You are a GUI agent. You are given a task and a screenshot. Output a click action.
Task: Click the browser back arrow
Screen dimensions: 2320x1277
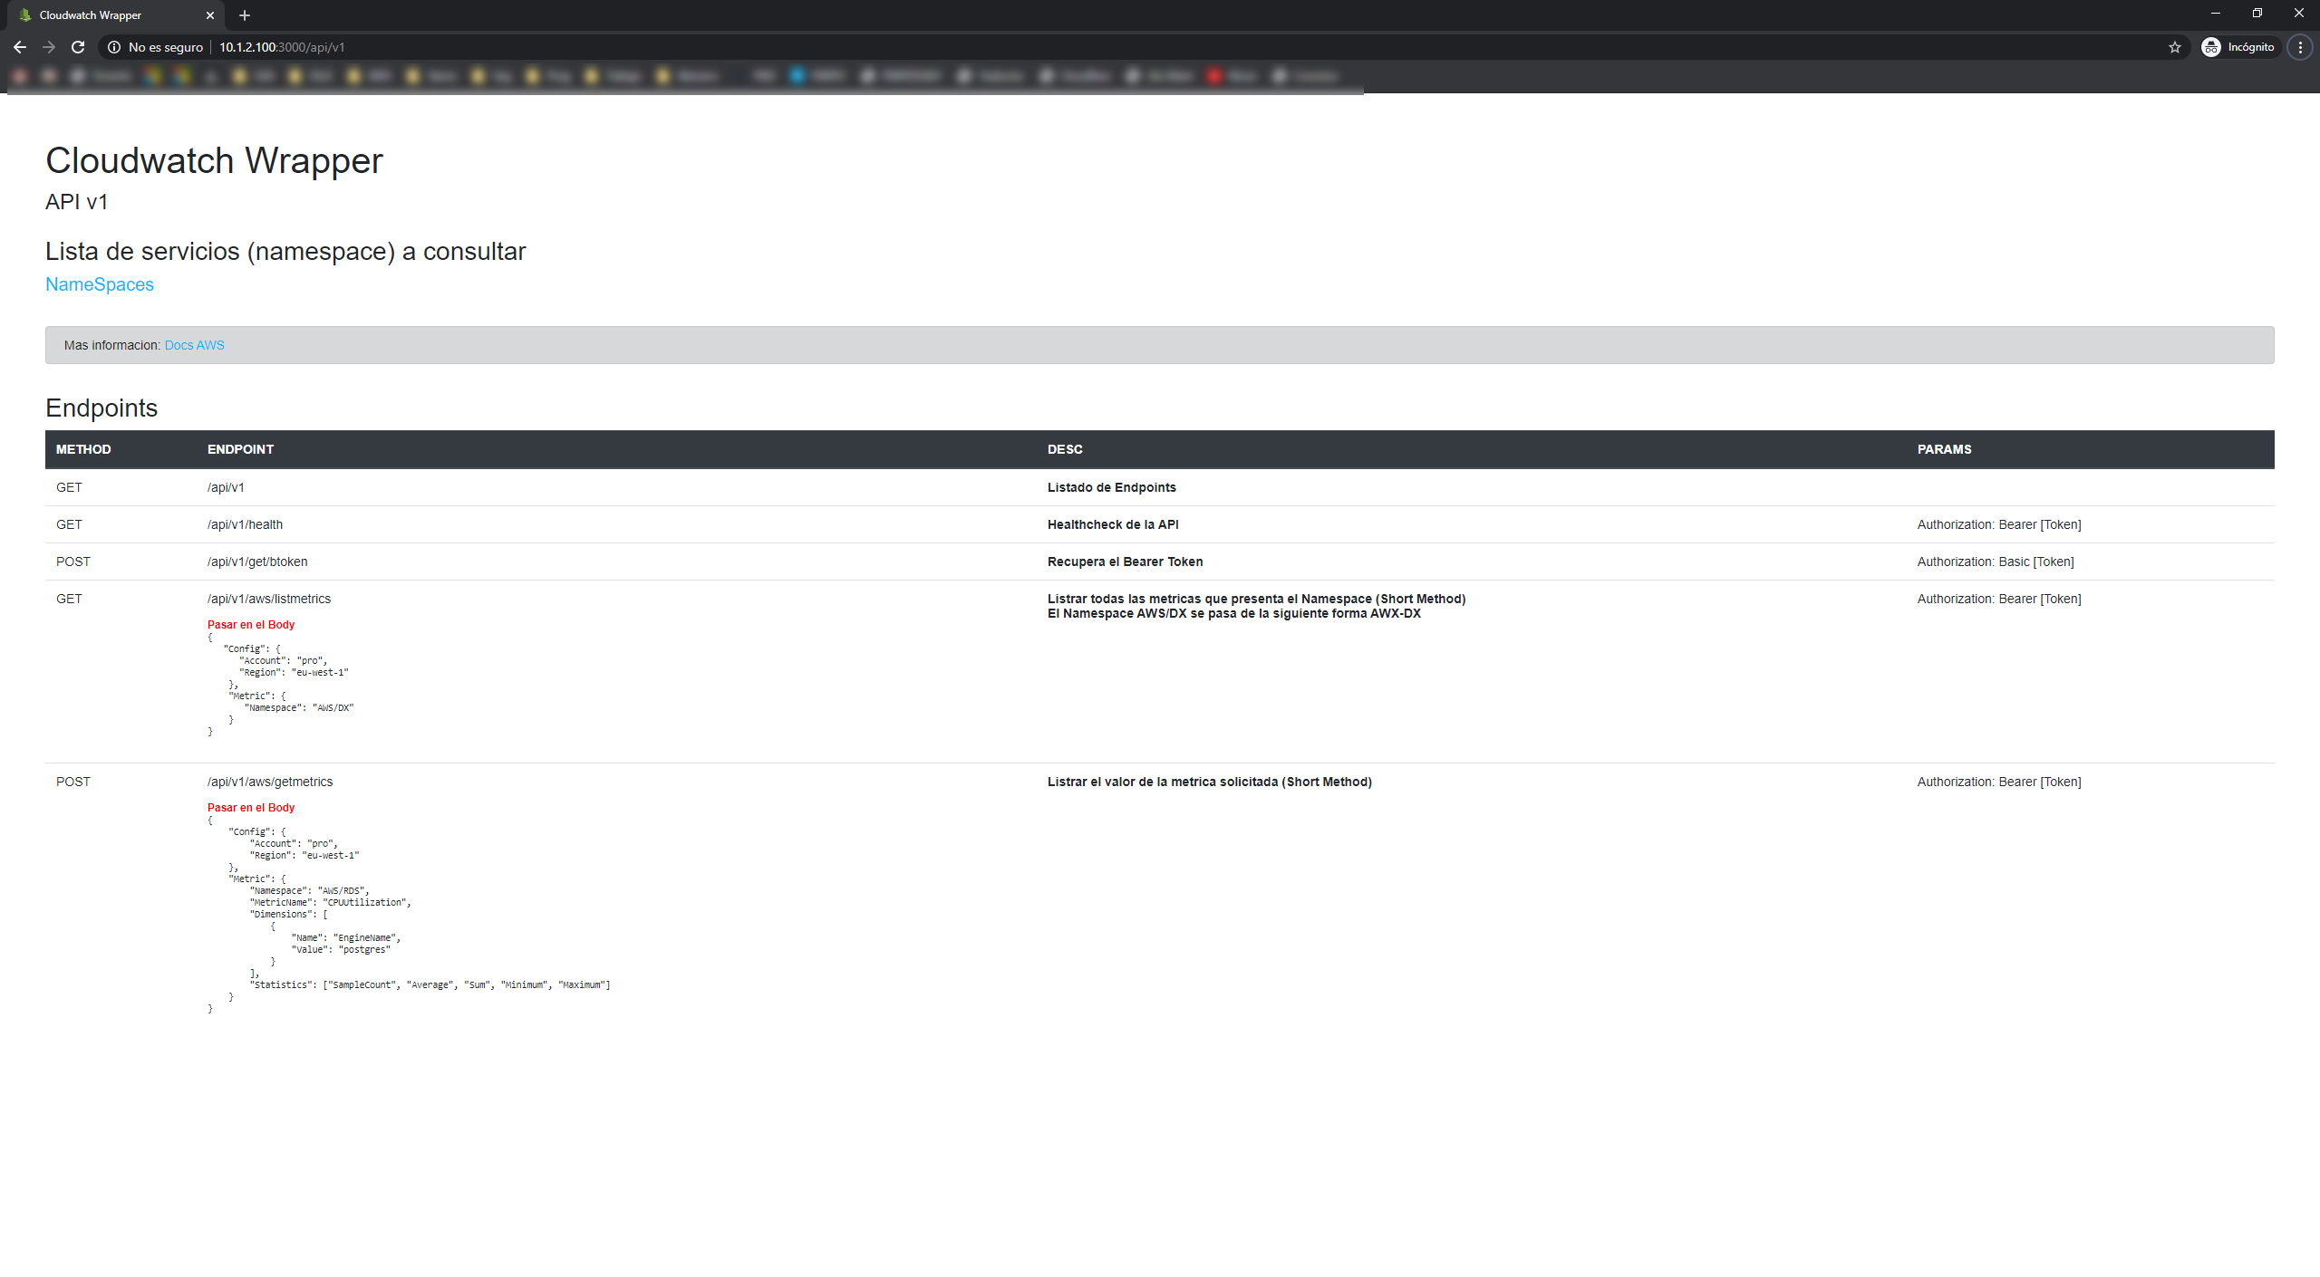(20, 47)
